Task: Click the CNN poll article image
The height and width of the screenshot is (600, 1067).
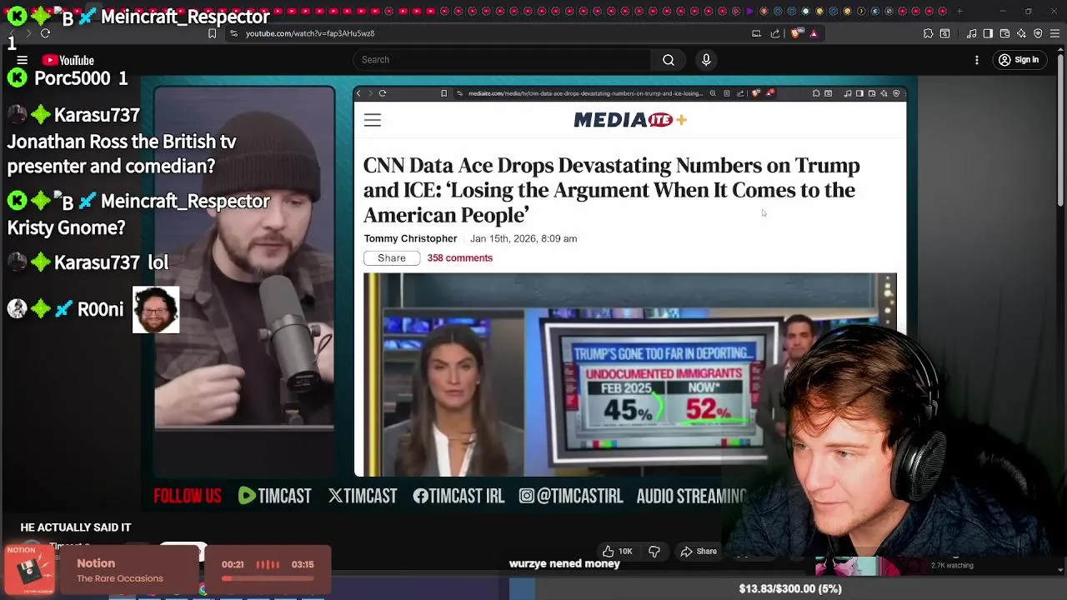Action: point(629,375)
